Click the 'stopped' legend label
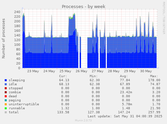167x124 pixels. pyautogui.click(x=16, y=88)
